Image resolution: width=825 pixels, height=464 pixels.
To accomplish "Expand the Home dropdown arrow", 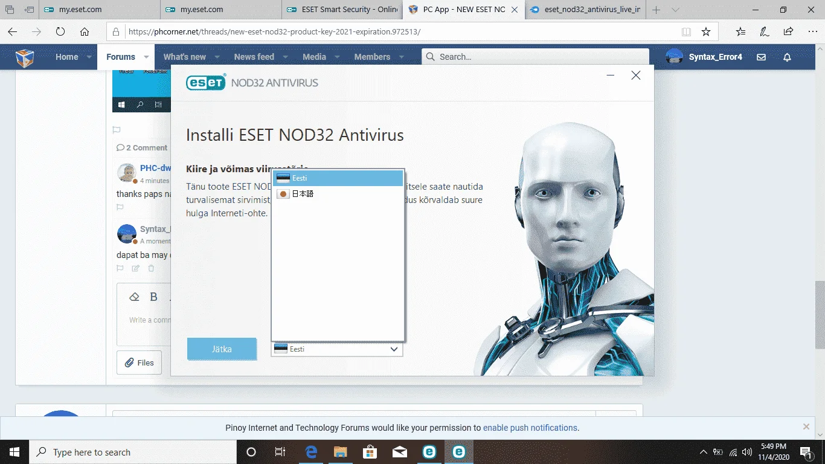I will pyautogui.click(x=89, y=57).
